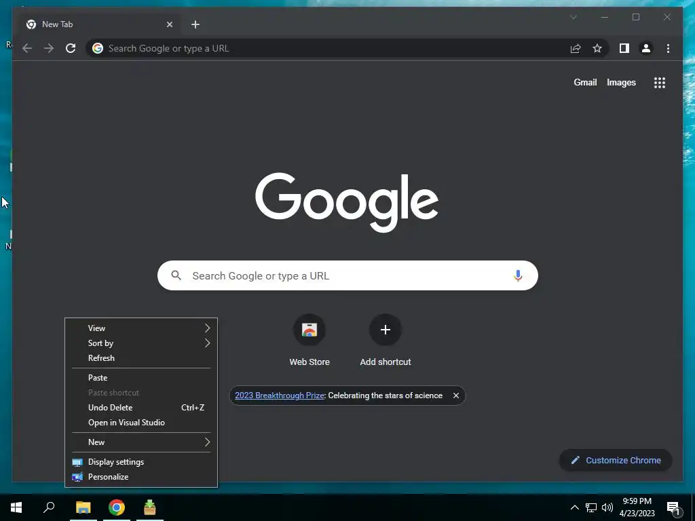Go back using the Chrome back arrow

tap(27, 48)
